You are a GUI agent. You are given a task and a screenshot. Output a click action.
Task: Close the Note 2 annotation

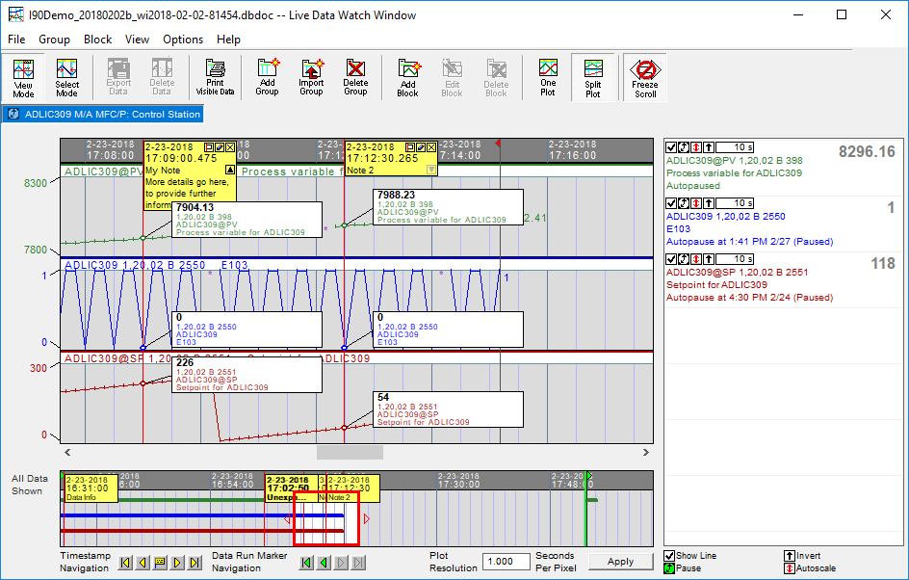click(x=431, y=146)
